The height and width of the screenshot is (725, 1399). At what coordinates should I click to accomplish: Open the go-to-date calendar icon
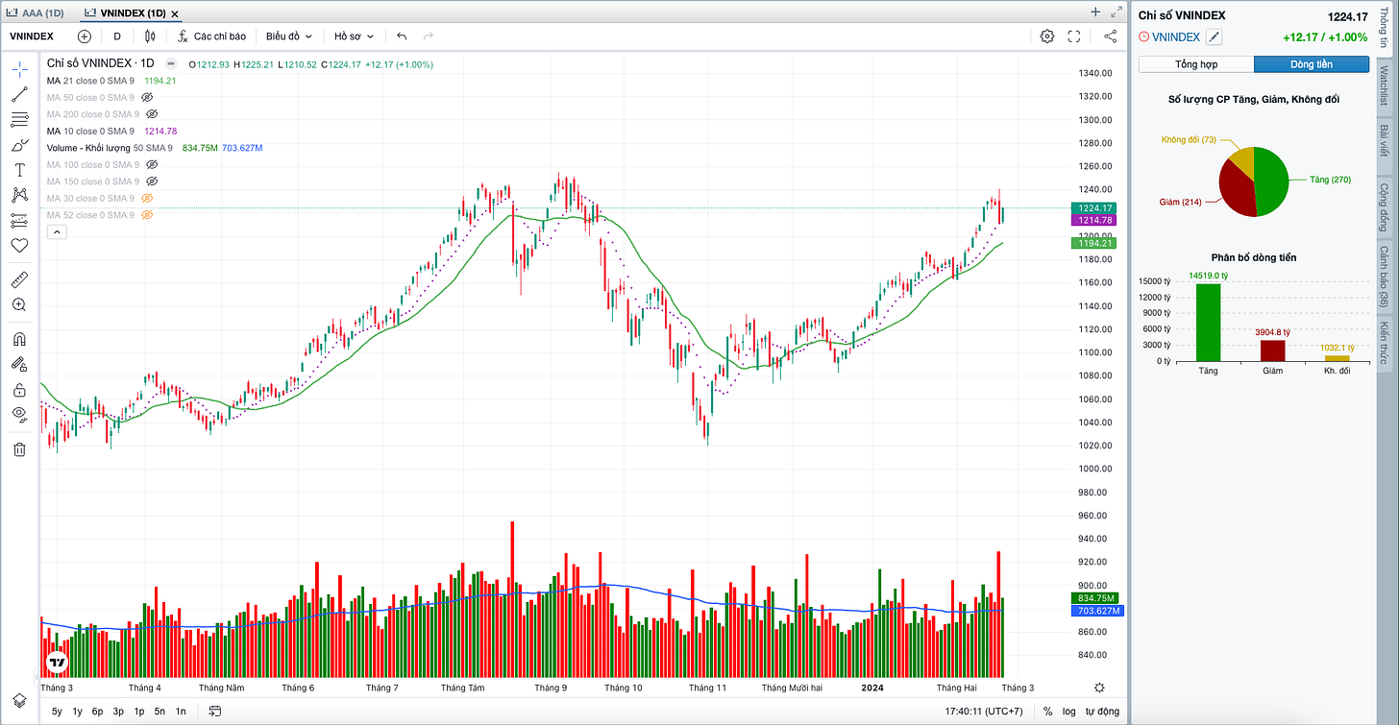point(214,712)
